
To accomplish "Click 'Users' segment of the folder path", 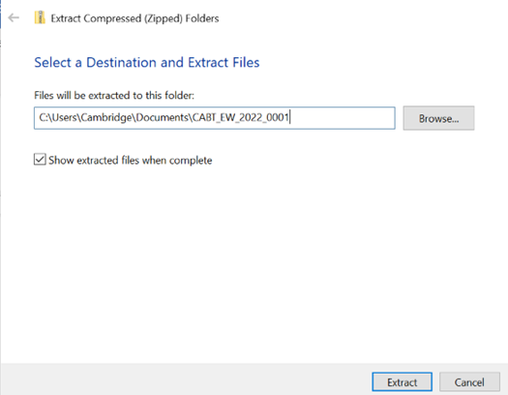I will (x=65, y=117).
